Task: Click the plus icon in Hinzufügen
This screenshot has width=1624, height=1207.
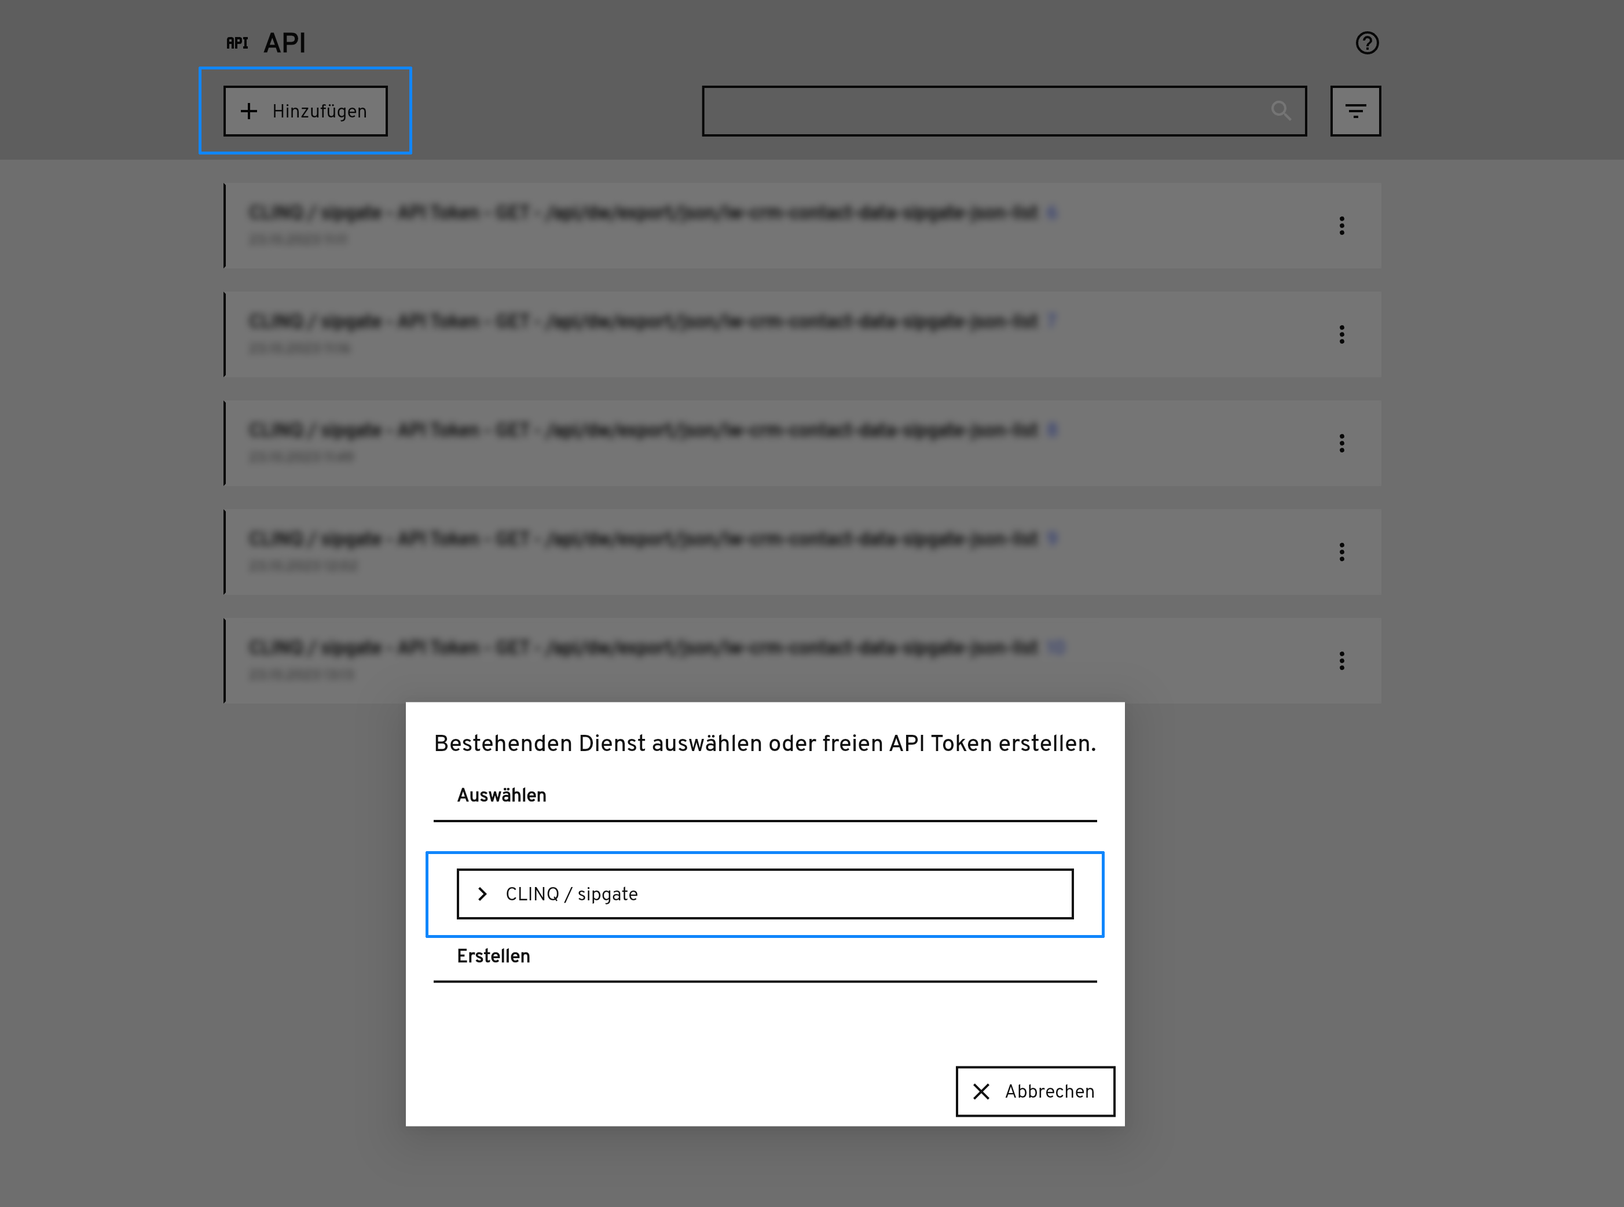Action: pos(249,111)
